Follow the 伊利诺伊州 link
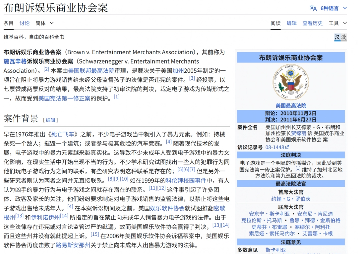The height and width of the screenshot is (254, 358). click(45, 218)
